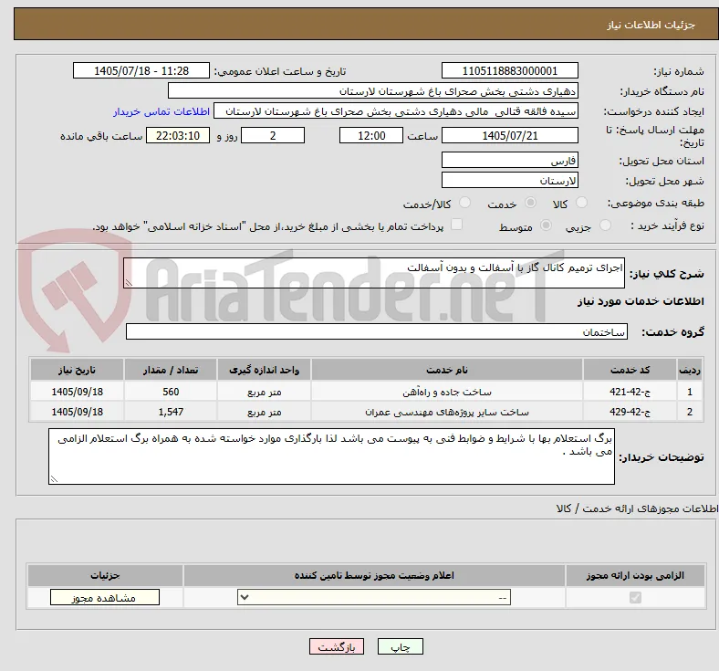Click service code ج-42-421 cell
The image size is (719, 671).
pyautogui.click(x=630, y=392)
